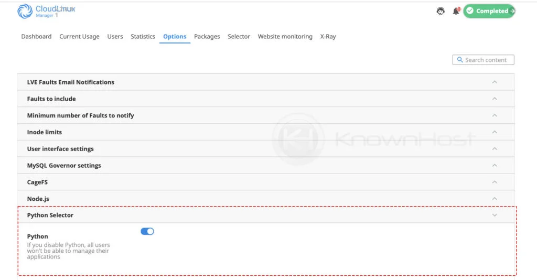Open the X-Ray tab

pos(328,36)
